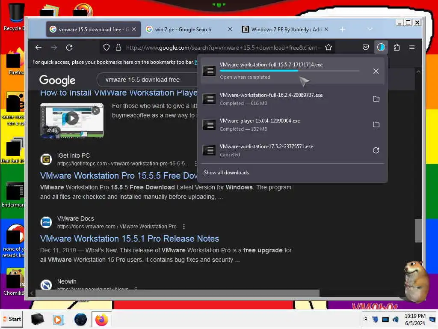Open the Firefox taskbar button

click(x=102, y=320)
